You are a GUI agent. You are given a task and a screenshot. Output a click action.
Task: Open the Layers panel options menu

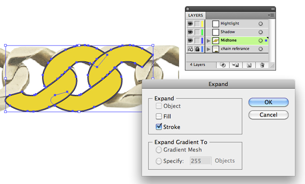[x=271, y=15]
